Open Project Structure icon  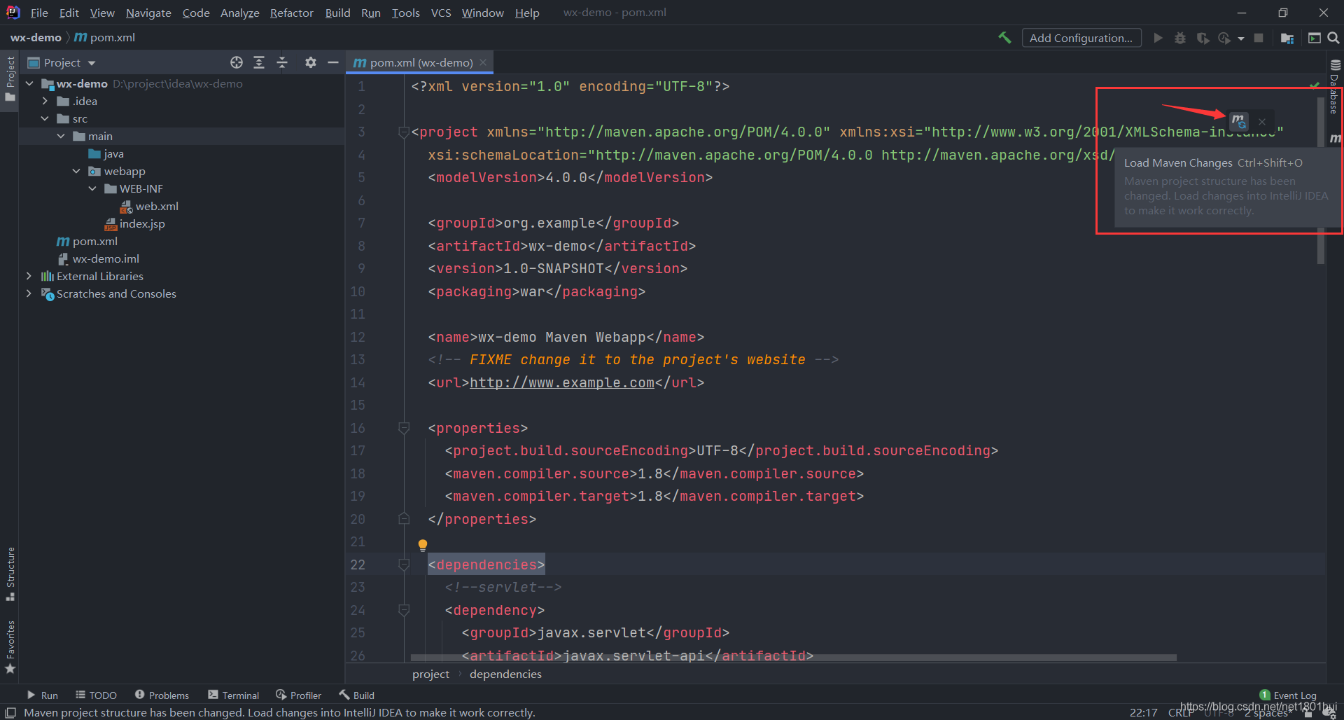click(x=1287, y=38)
